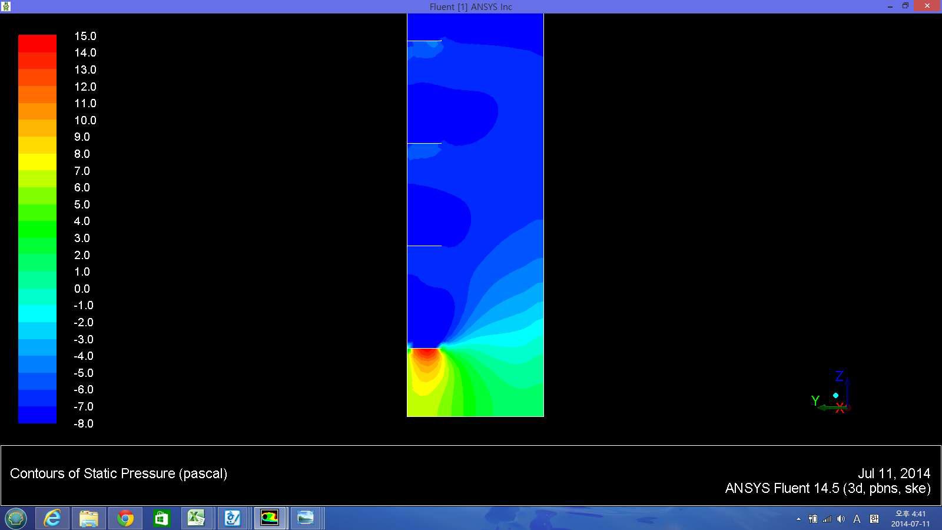Open the image viewer taskbar icon
Viewport: 942px width, 530px height.
[x=306, y=518]
